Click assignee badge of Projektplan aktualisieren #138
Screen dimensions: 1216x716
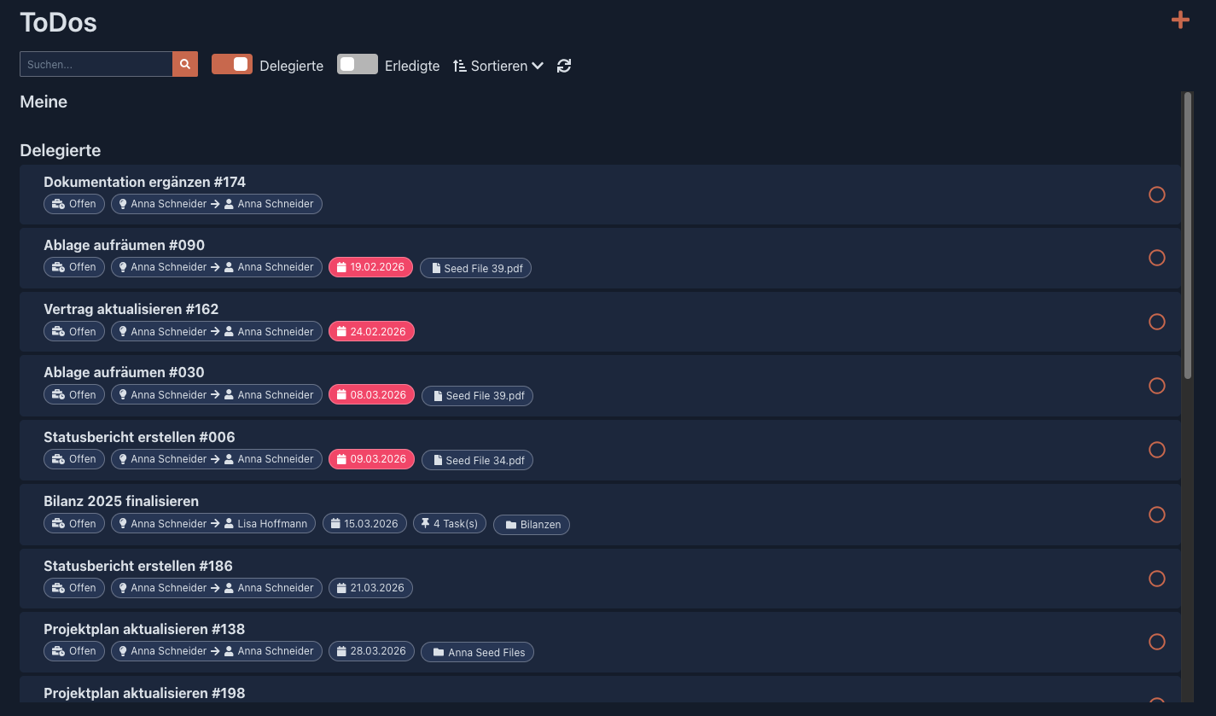[x=217, y=650]
